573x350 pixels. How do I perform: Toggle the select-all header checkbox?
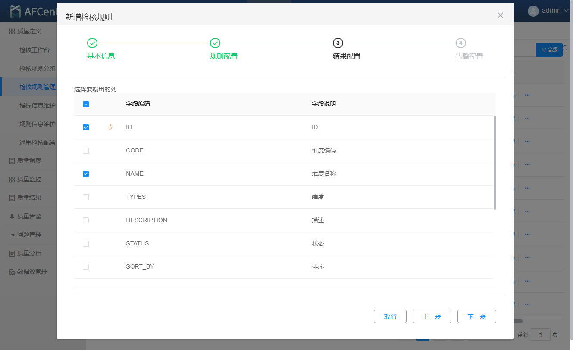click(86, 104)
